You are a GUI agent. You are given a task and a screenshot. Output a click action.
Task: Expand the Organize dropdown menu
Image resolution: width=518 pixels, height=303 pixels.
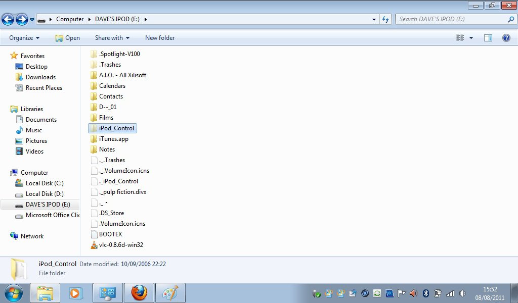coord(24,38)
